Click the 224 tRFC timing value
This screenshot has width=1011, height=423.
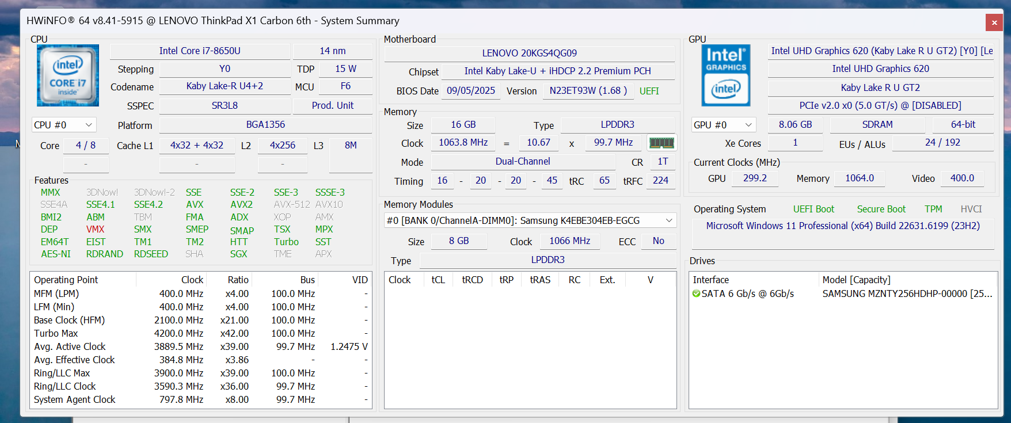pos(660,180)
